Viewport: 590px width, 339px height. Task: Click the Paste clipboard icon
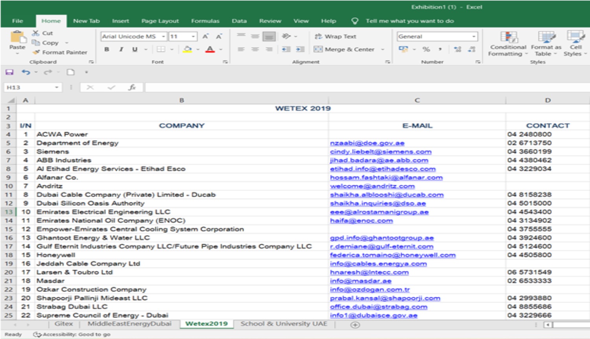pos(17,37)
